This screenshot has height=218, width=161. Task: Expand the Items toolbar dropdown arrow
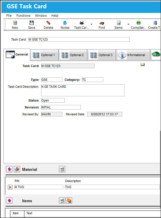[x=128, y=24]
